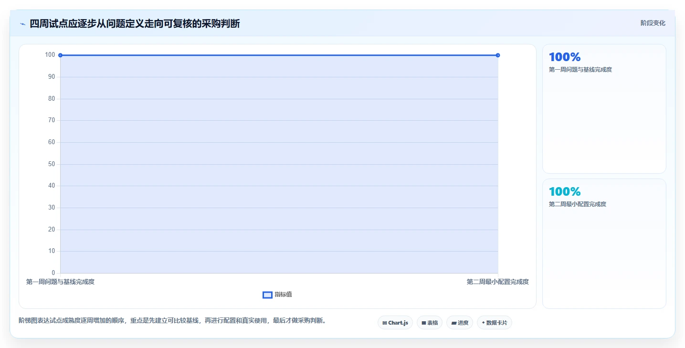Screen dimensions: 685x348
Task: Select the 数据卡片 tag chip
Action: [494, 323]
